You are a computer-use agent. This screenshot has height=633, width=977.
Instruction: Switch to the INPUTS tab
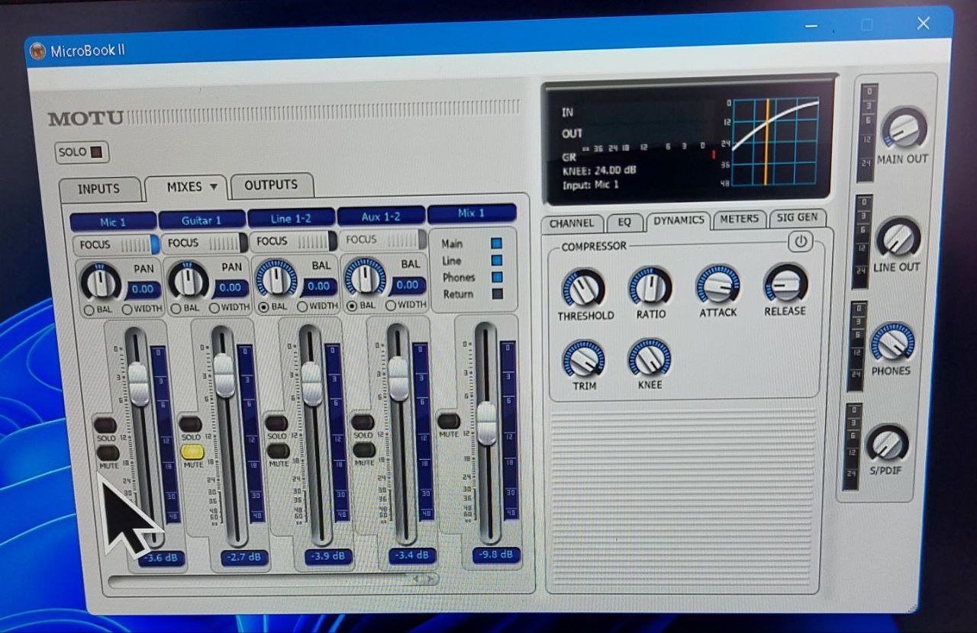click(x=99, y=189)
